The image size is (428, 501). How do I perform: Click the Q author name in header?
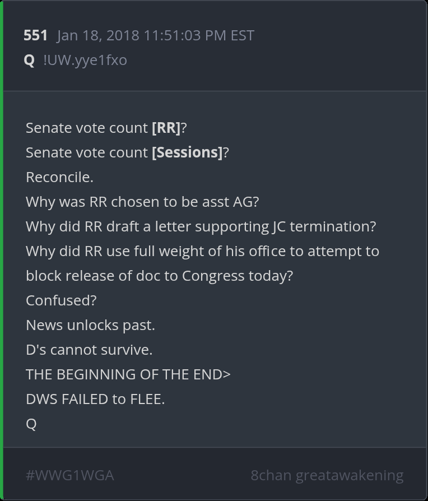pyautogui.click(x=30, y=60)
